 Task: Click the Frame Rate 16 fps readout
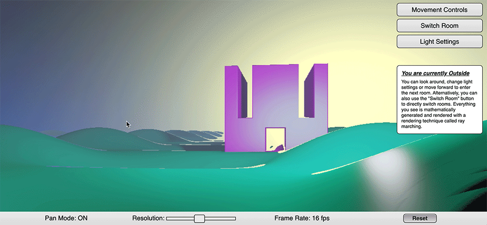click(x=305, y=218)
